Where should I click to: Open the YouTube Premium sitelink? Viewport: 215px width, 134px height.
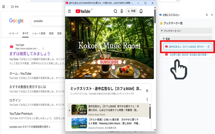pos(21,114)
